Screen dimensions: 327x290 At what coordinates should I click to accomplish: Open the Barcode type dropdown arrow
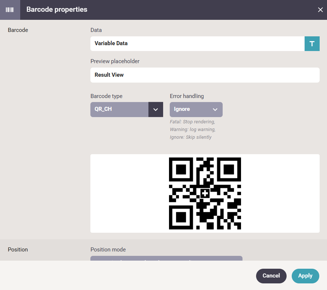(x=155, y=110)
